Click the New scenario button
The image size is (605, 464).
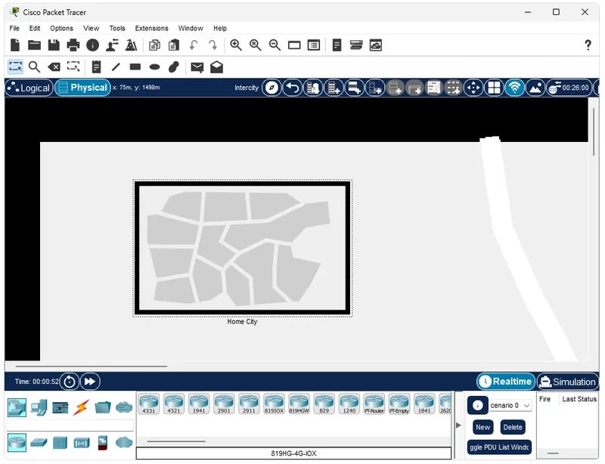point(482,427)
